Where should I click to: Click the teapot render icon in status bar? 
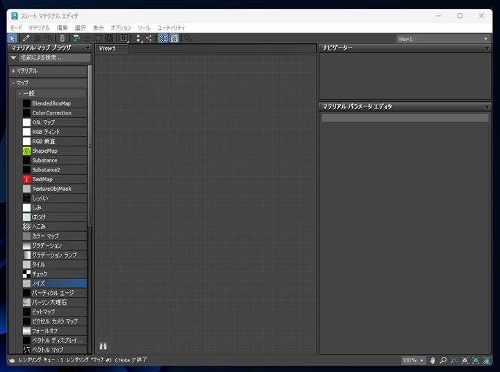[x=12, y=360]
